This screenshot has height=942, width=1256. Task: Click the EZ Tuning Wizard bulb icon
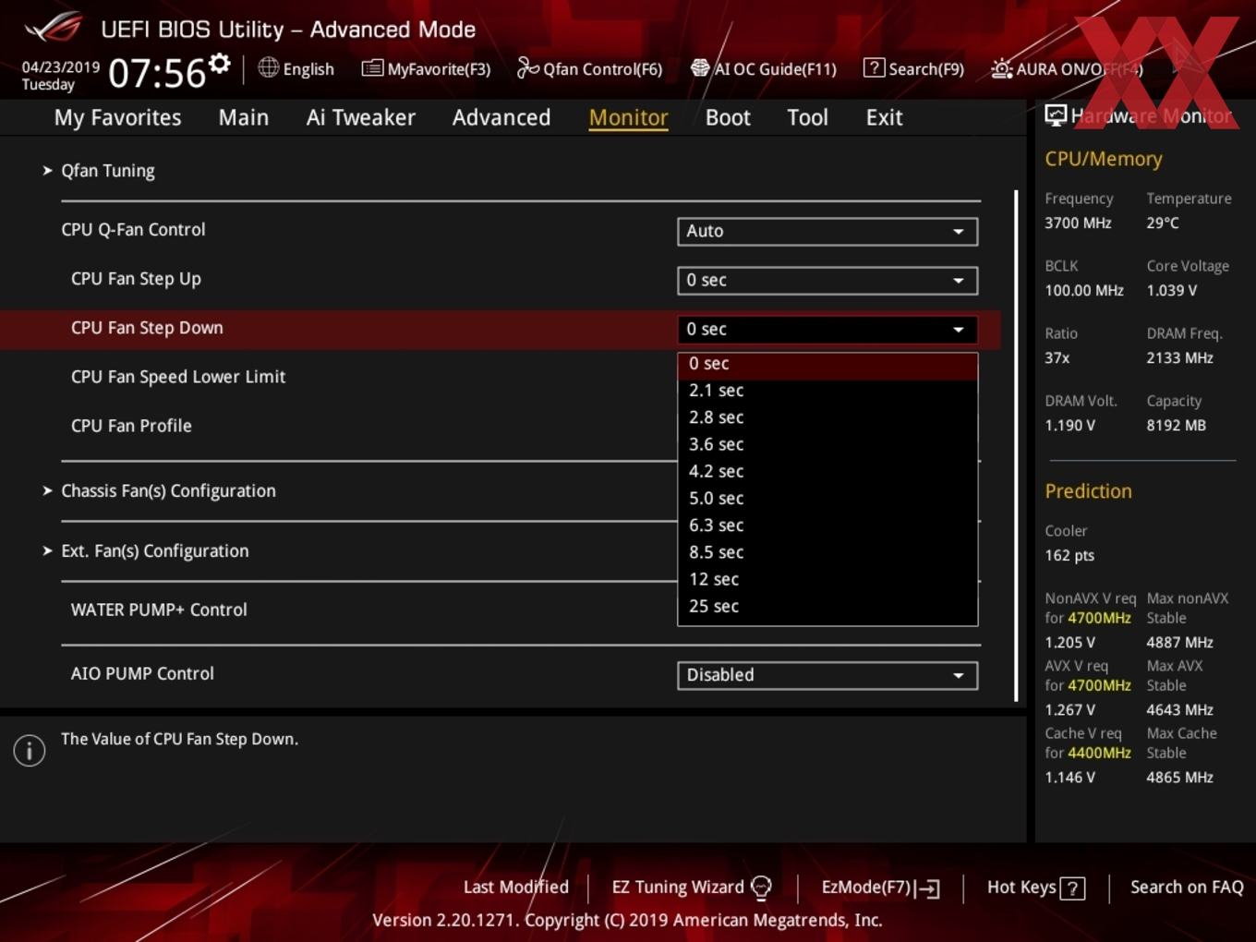click(761, 888)
